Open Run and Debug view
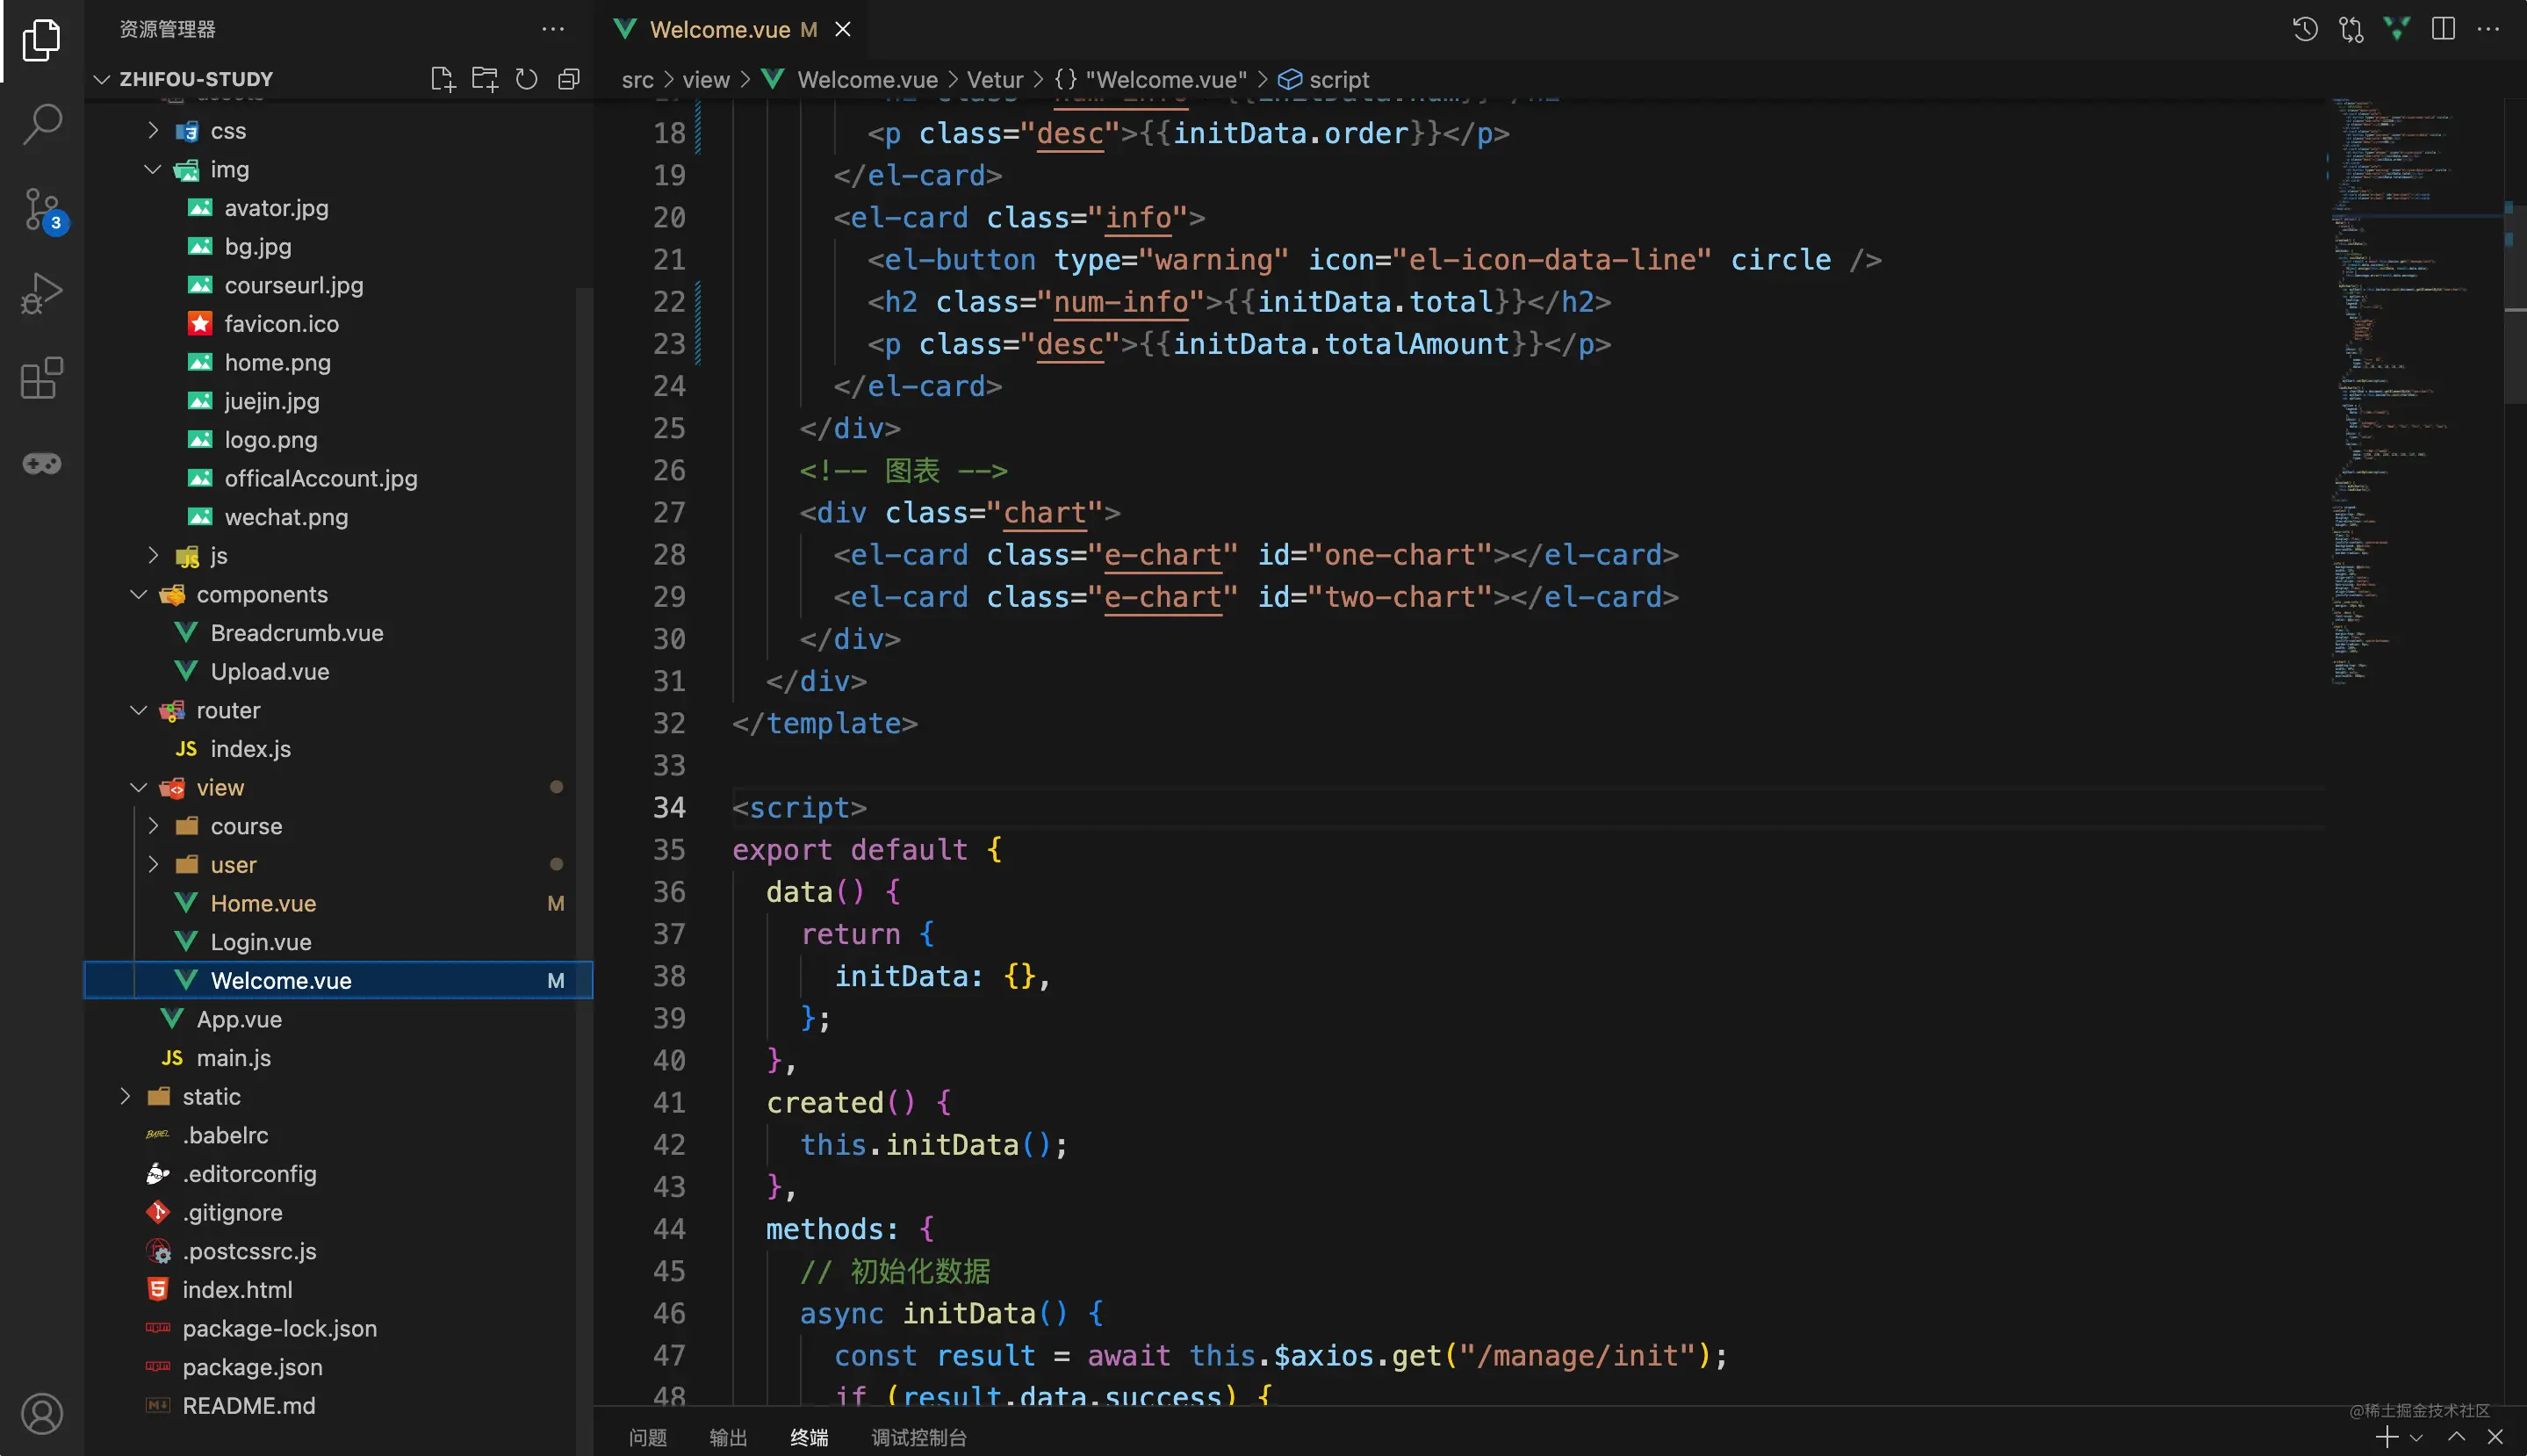The height and width of the screenshot is (1456, 2527). [42, 294]
